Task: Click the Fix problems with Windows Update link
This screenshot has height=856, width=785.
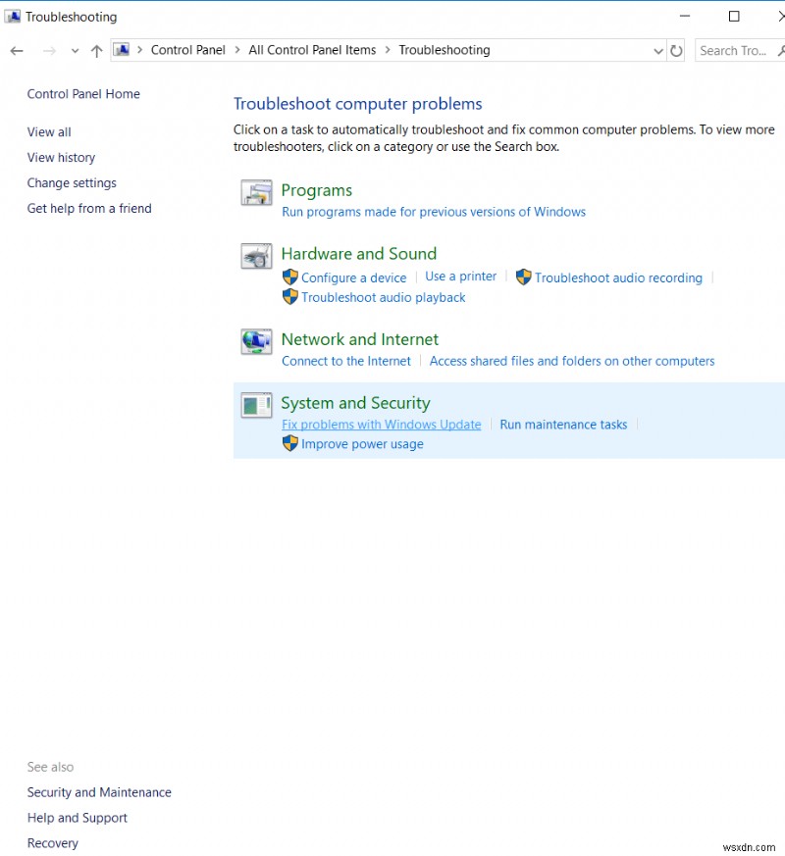Action: point(381,424)
